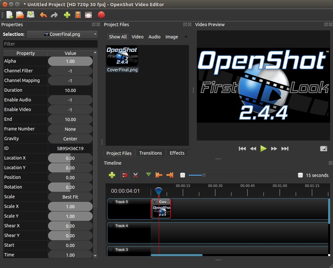
Task: Select the razor tool to cut clips
Action: pyautogui.click(x=136, y=175)
